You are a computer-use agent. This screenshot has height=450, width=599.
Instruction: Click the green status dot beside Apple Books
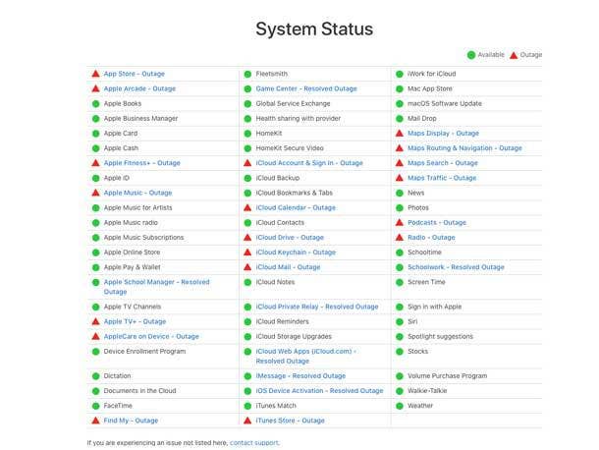point(95,103)
